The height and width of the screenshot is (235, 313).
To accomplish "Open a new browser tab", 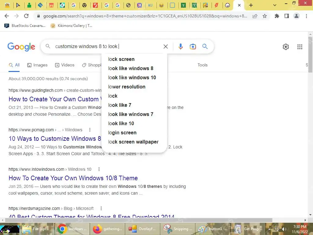I will pos(251,6).
